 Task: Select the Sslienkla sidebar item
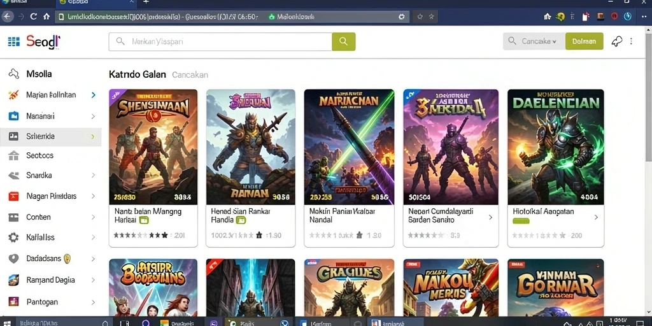pyautogui.click(x=50, y=136)
